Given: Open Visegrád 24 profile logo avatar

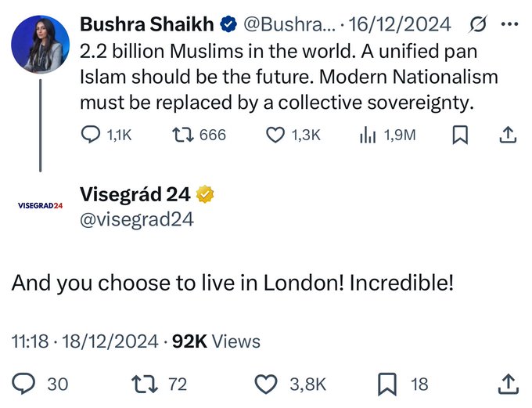Looking at the screenshot, I should 40,205.
